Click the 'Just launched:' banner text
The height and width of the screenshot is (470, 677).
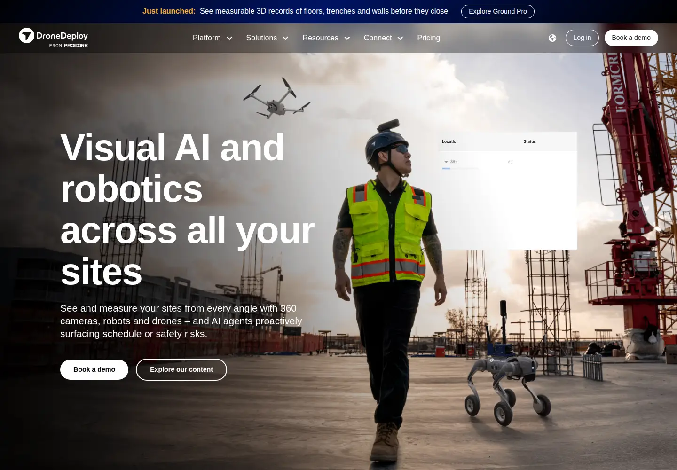coord(169,11)
